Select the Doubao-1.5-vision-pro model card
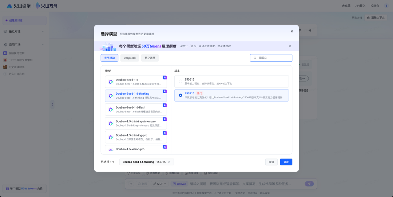Viewport: 393px width, 197px height. coord(136,148)
